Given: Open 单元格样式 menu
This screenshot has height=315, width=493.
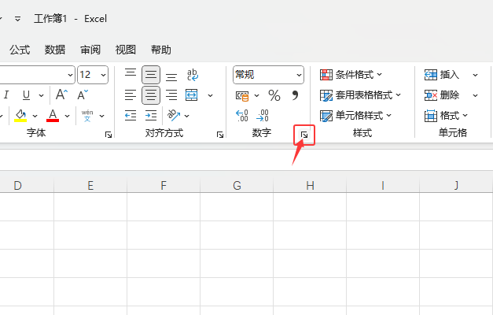Looking at the screenshot, I should [355, 115].
